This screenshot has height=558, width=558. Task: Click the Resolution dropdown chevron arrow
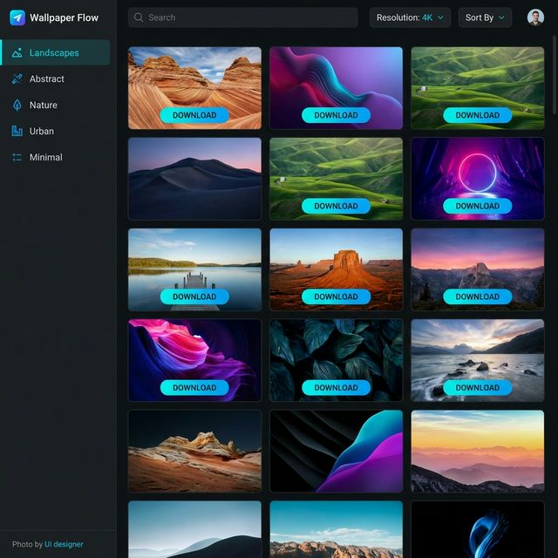coord(440,17)
